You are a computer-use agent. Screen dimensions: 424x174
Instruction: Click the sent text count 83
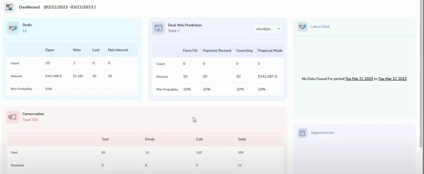tap(103, 153)
